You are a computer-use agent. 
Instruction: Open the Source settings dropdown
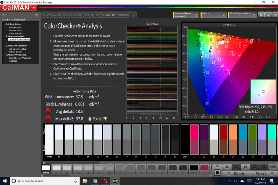coord(213,15)
